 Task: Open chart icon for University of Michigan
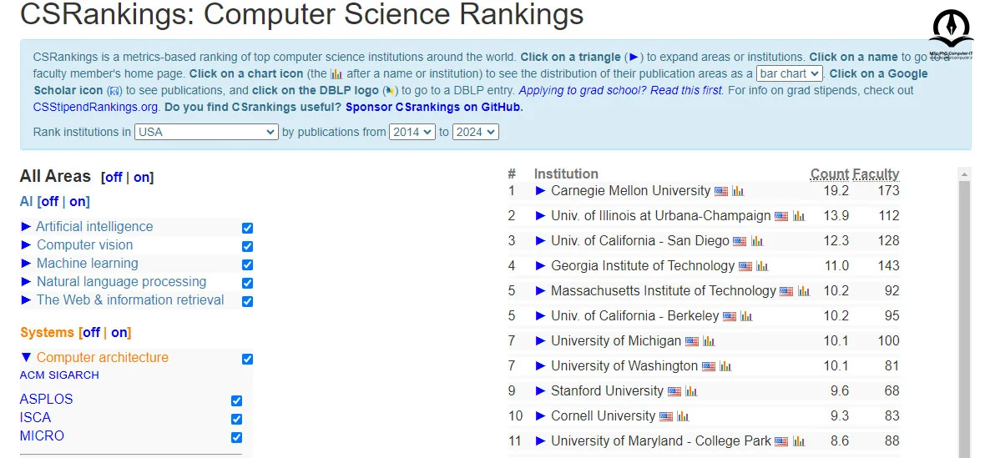(x=709, y=342)
